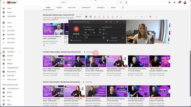Select the arrow drawing tool
The width and height of the screenshot is (191, 107).
click(117, 17)
